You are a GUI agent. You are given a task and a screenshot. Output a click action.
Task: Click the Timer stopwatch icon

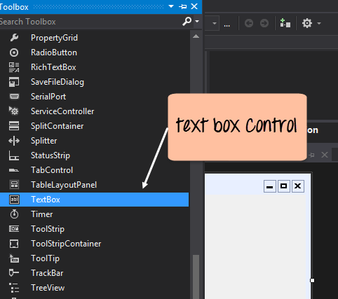(14, 214)
